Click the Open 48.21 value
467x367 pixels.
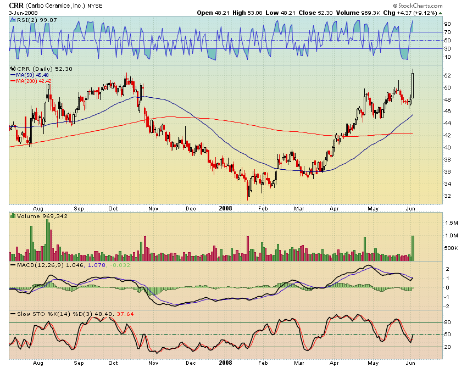click(213, 13)
